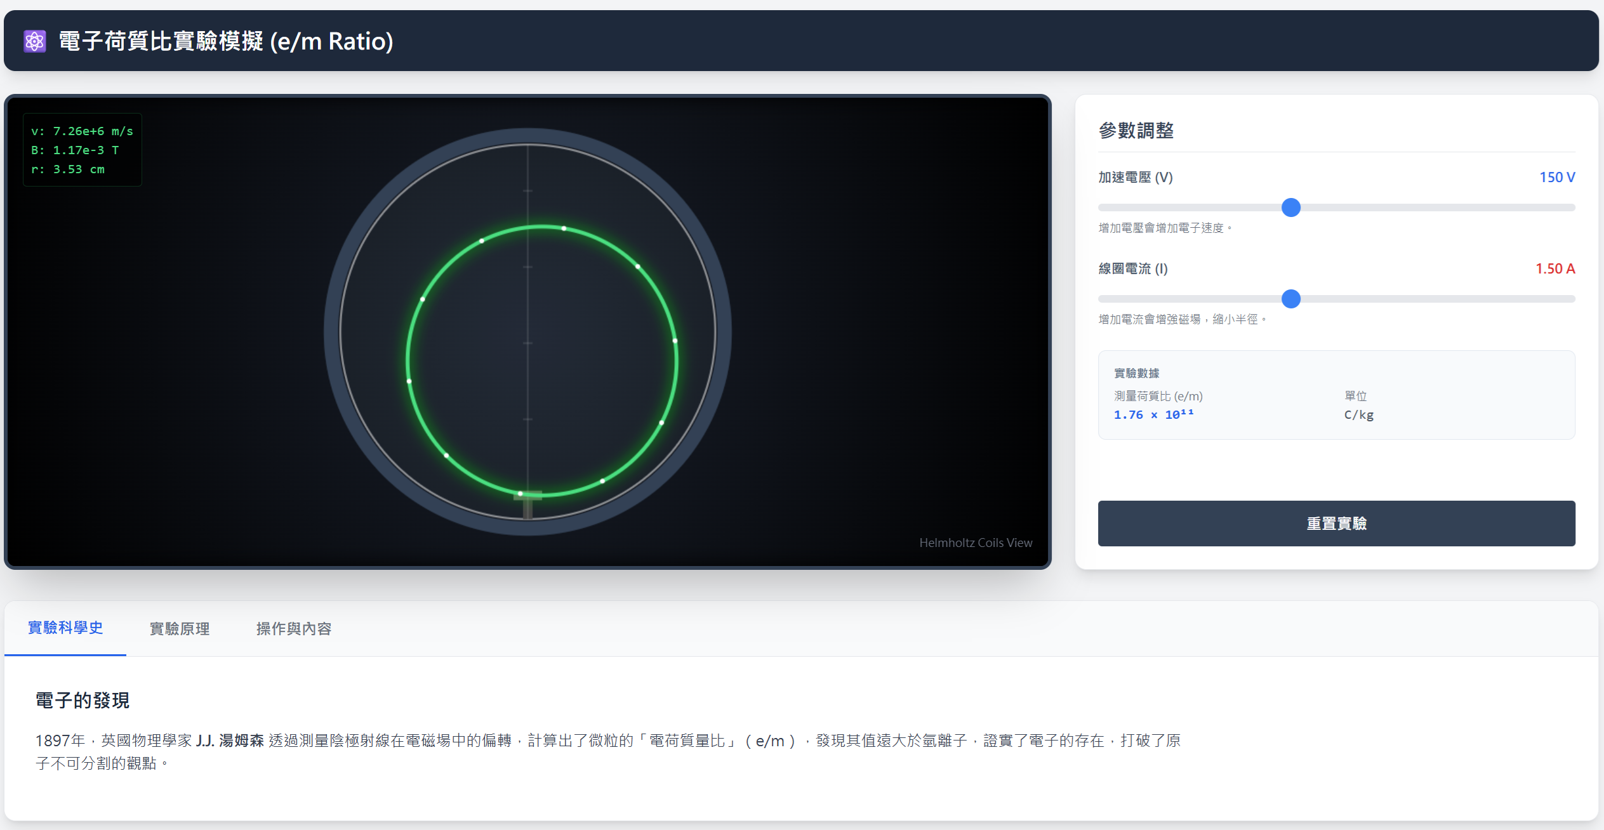1604x830 pixels.
Task: Switch to the 實驗科學史 tab
Action: pos(65,628)
